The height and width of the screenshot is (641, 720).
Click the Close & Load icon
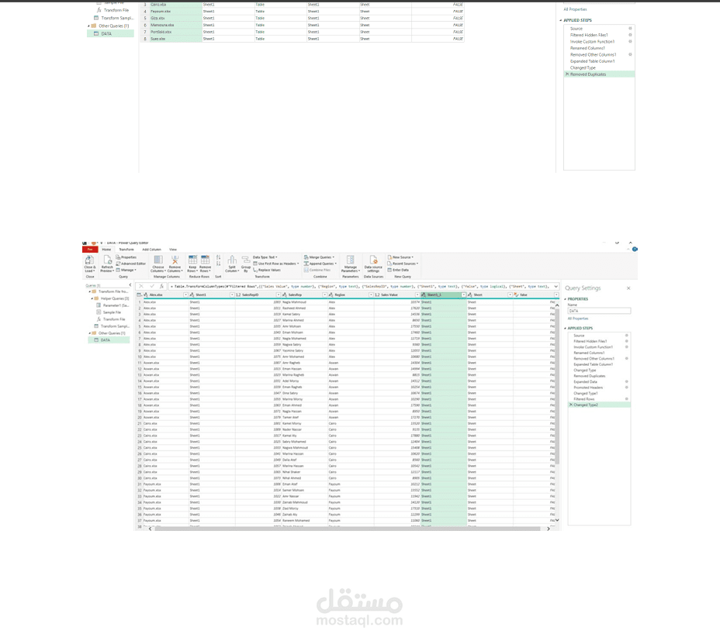[89, 260]
